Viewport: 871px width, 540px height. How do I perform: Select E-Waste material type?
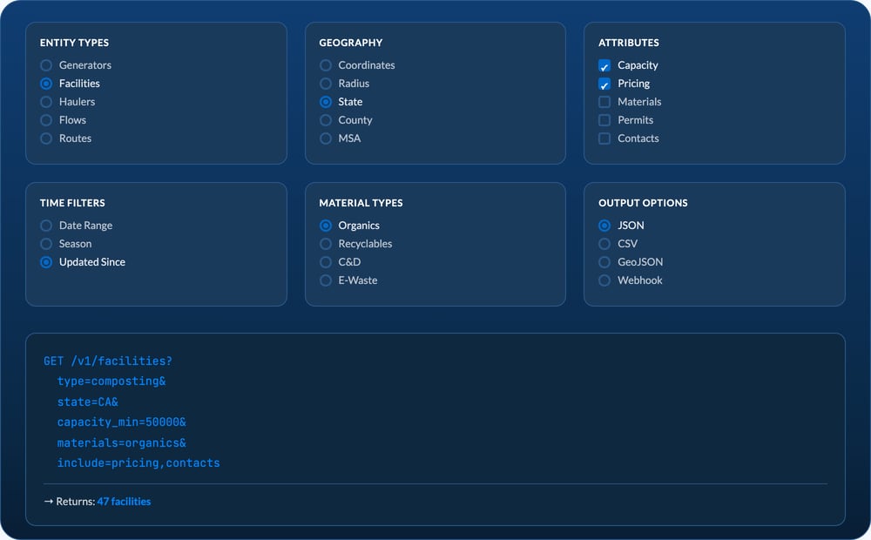coord(326,280)
